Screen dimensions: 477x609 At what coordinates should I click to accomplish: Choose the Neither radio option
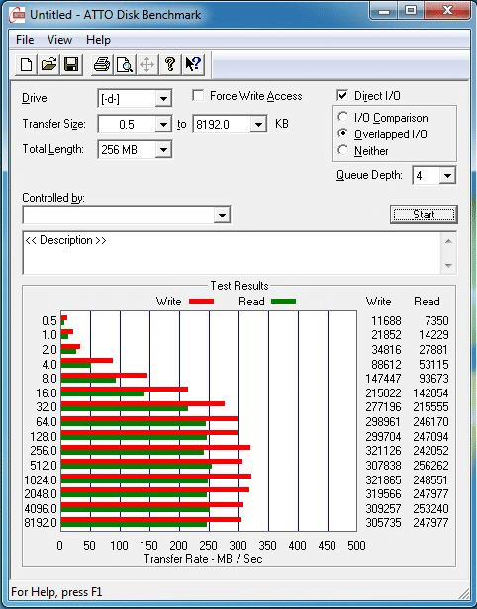(x=342, y=150)
